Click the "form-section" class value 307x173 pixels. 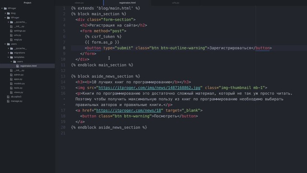118,20
